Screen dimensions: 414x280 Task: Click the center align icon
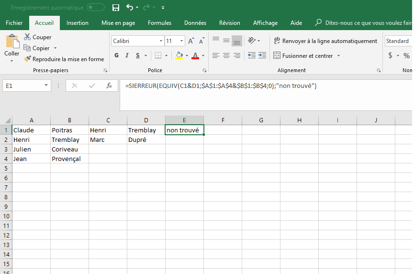click(x=226, y=56)
